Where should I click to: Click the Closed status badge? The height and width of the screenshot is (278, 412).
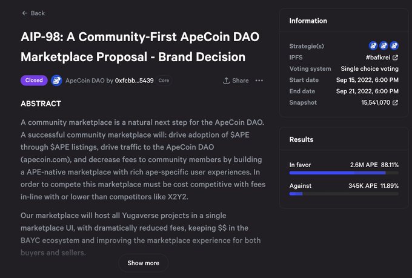point(34,80)
